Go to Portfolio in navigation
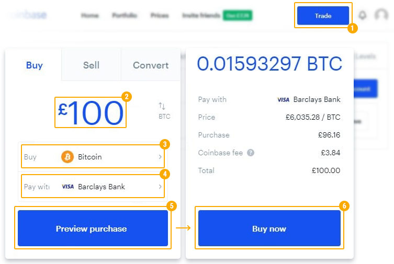394x264 pixels. click(124, 16)
